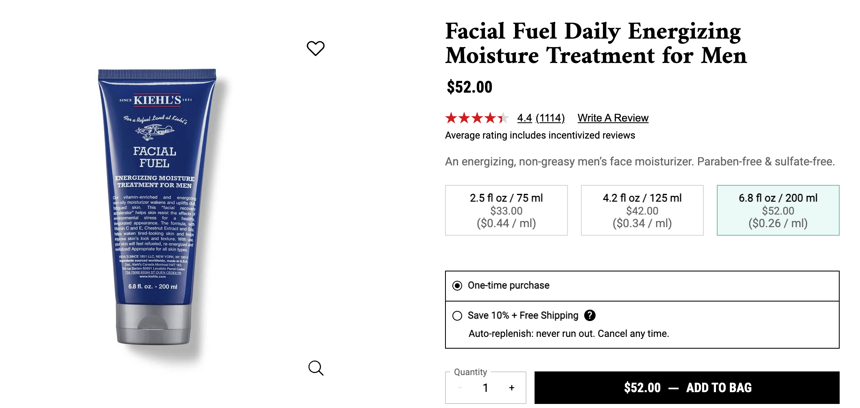Click the question mark help icon

pyautogui.click(x=589, y=315)
